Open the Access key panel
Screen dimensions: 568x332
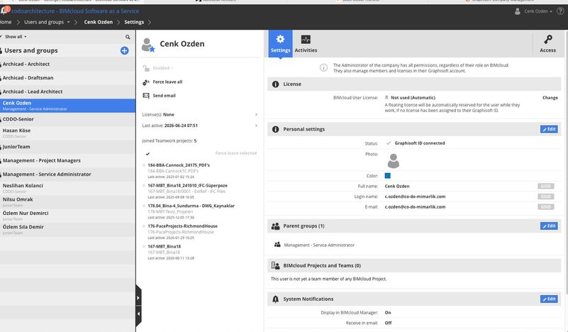[547, 43]
